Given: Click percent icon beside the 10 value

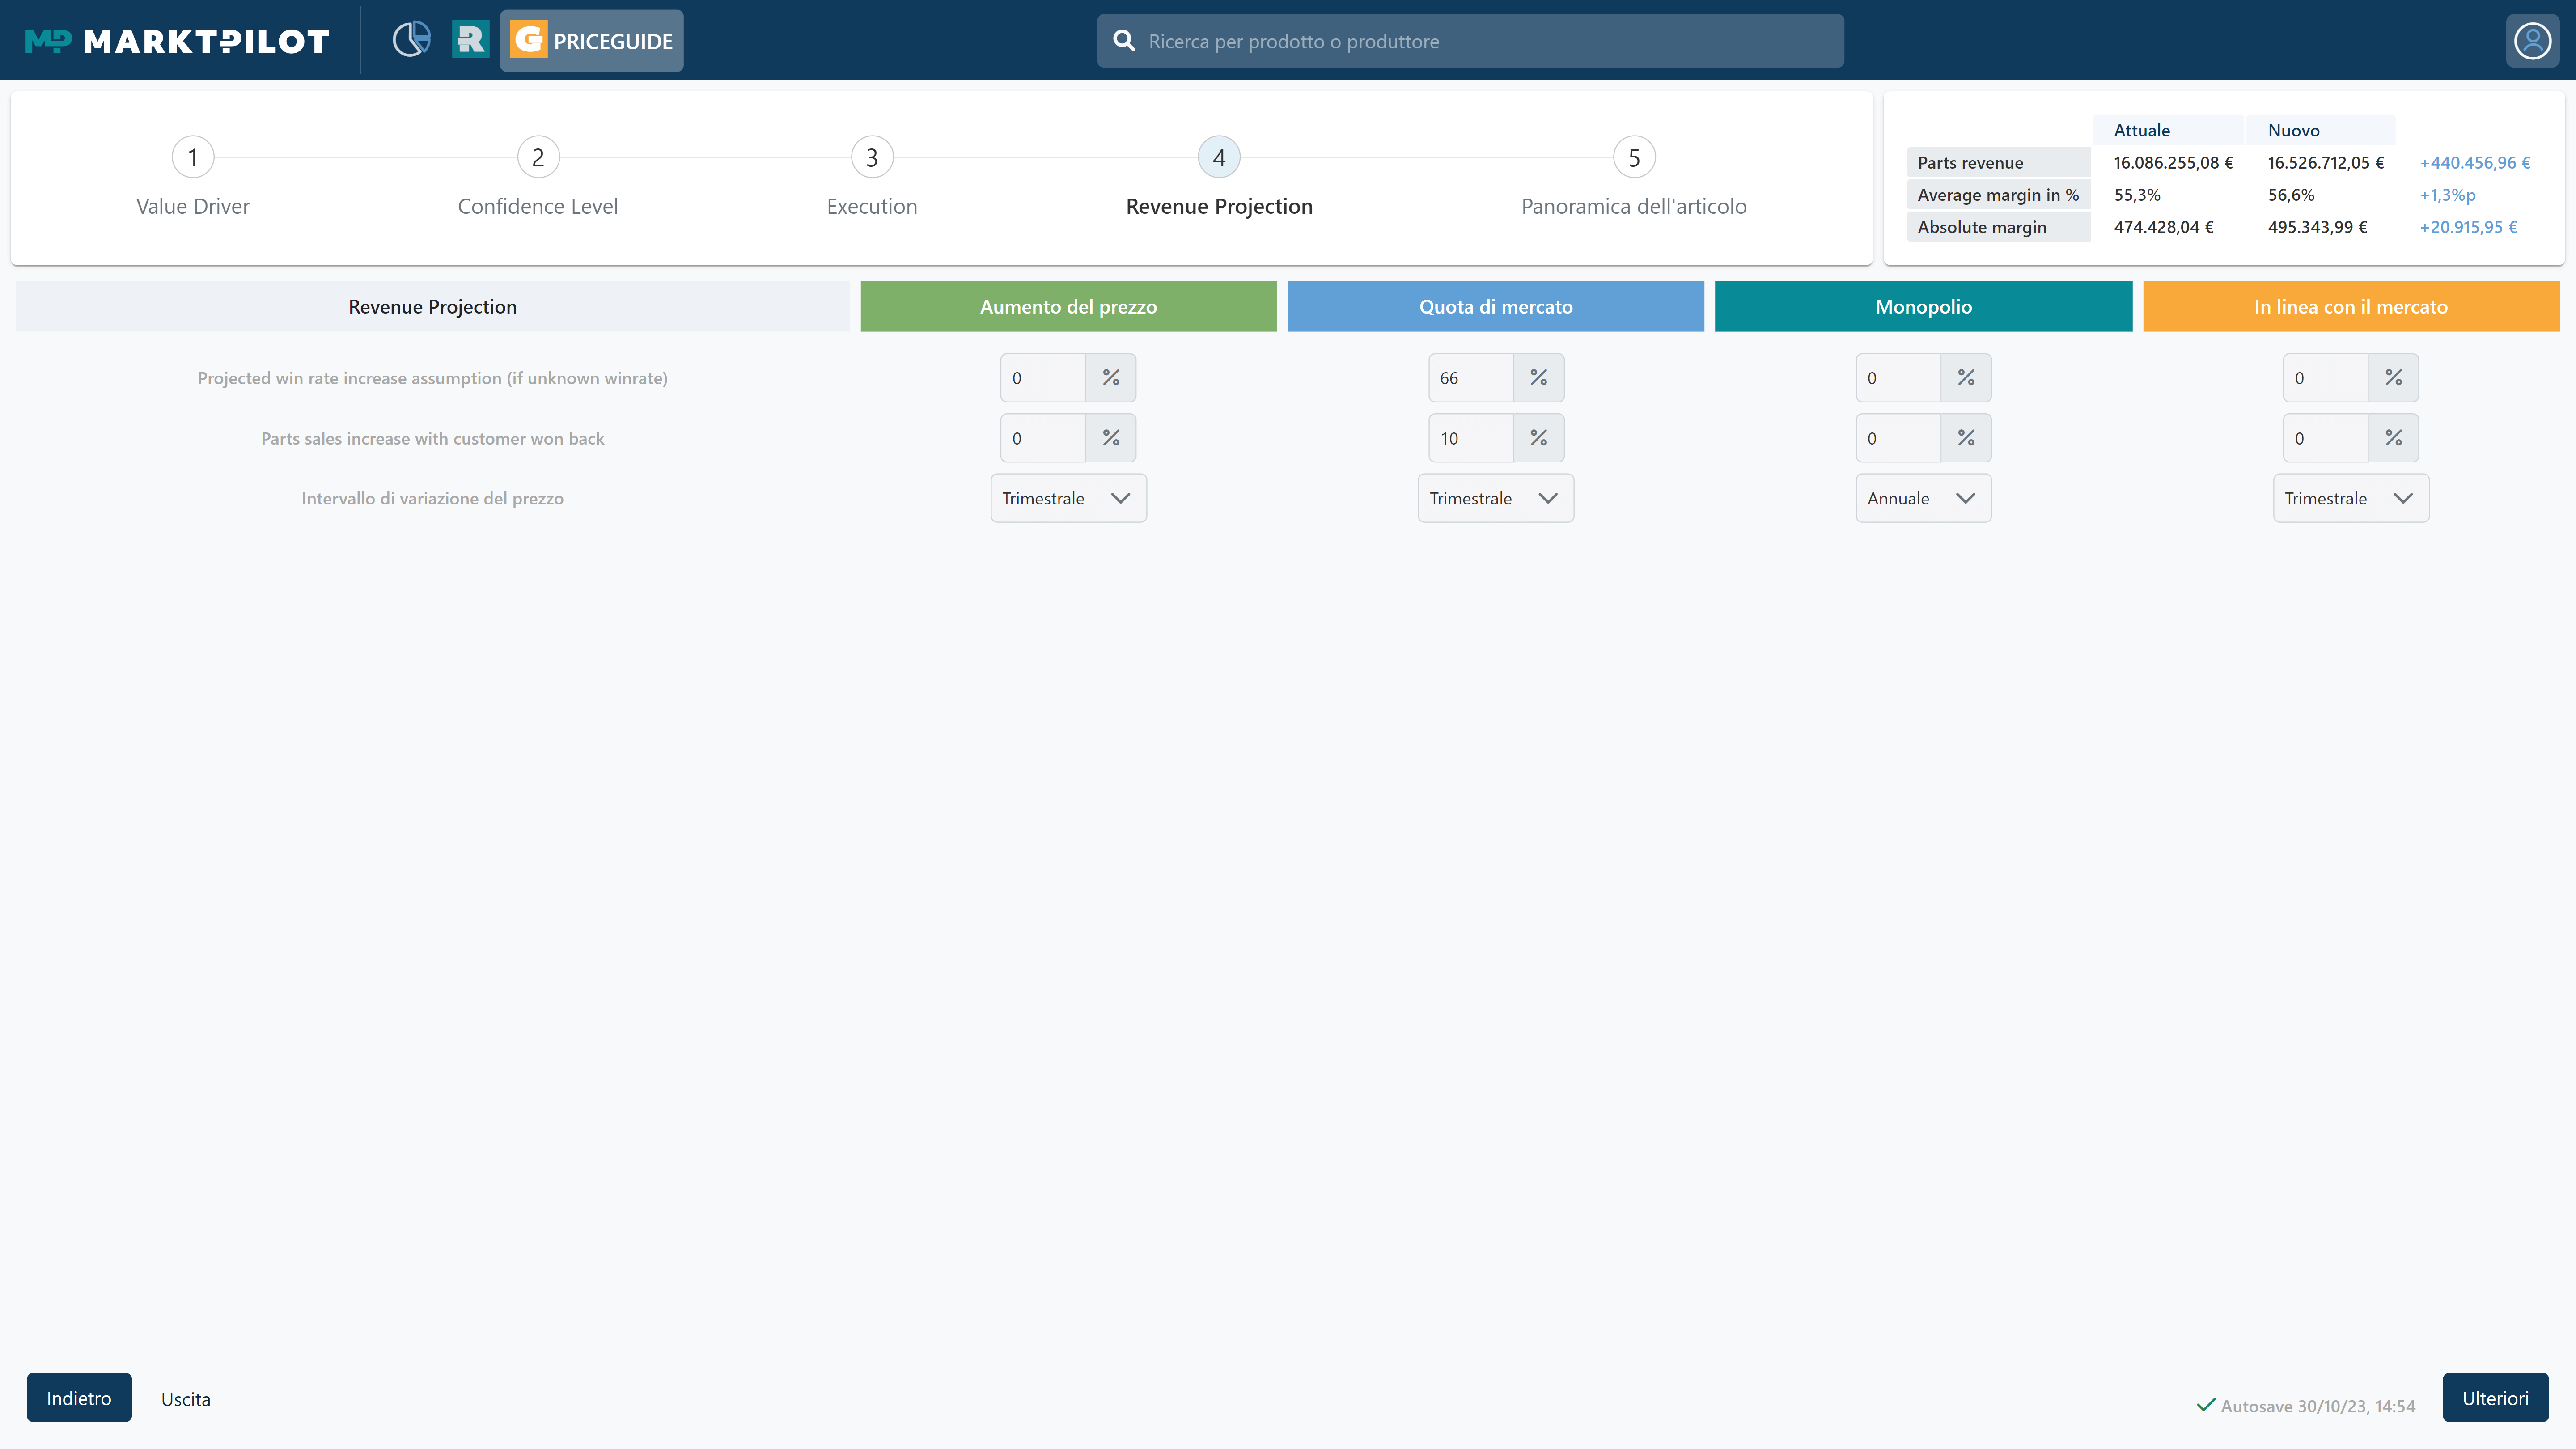Looking at the screenshot, I should coord(1539,438).
